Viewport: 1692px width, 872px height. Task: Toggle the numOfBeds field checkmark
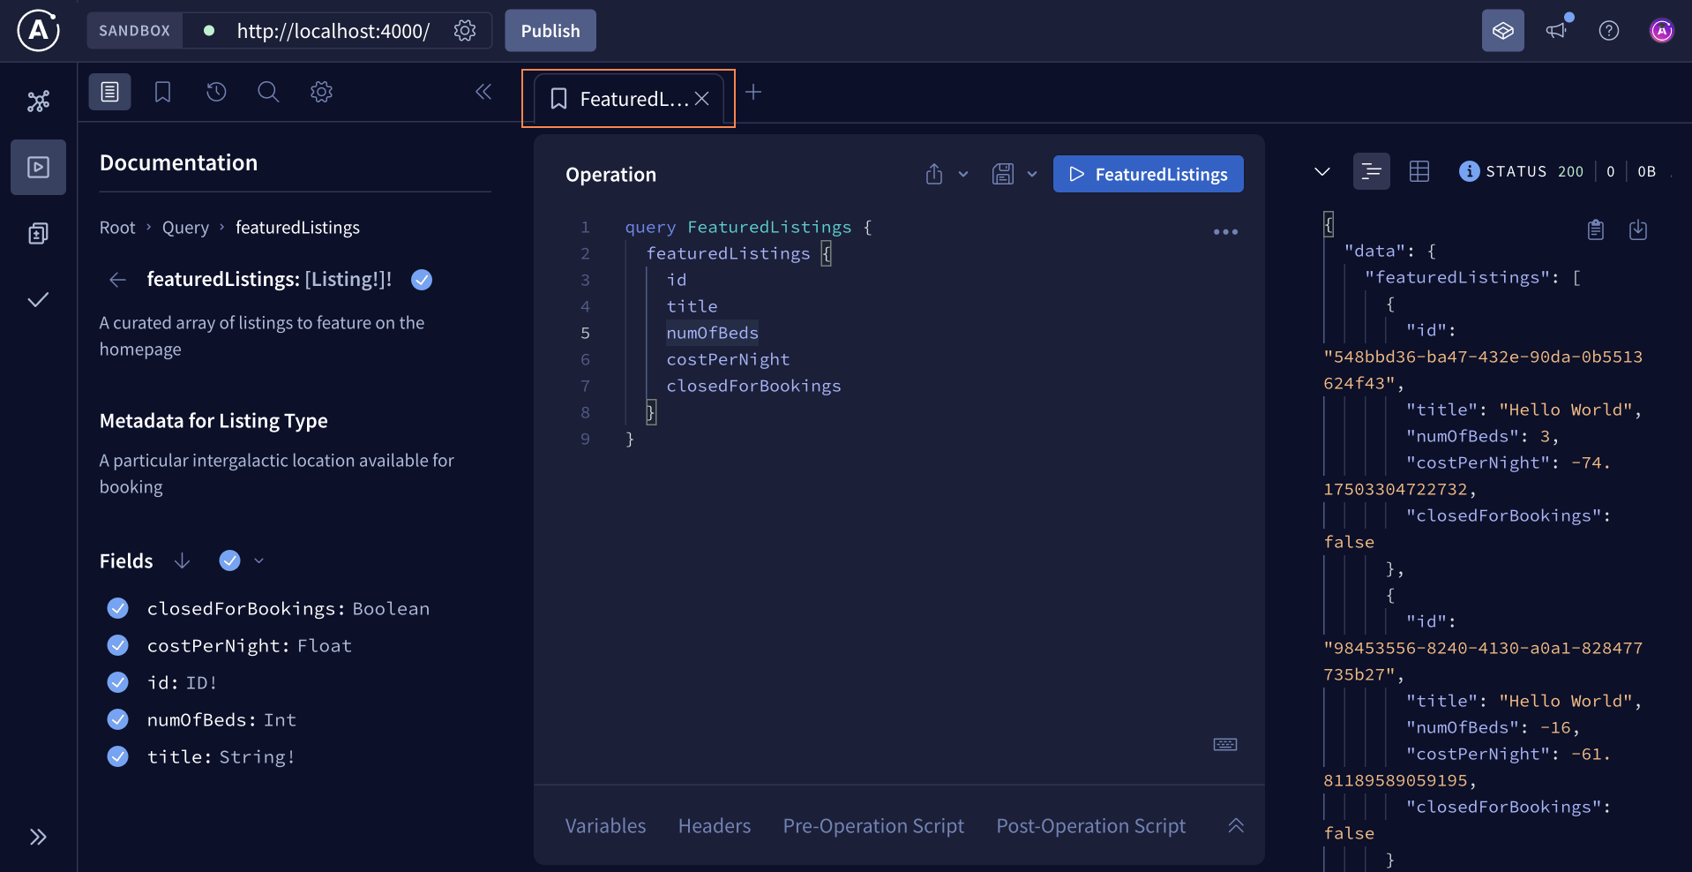(x=117, y=719)
